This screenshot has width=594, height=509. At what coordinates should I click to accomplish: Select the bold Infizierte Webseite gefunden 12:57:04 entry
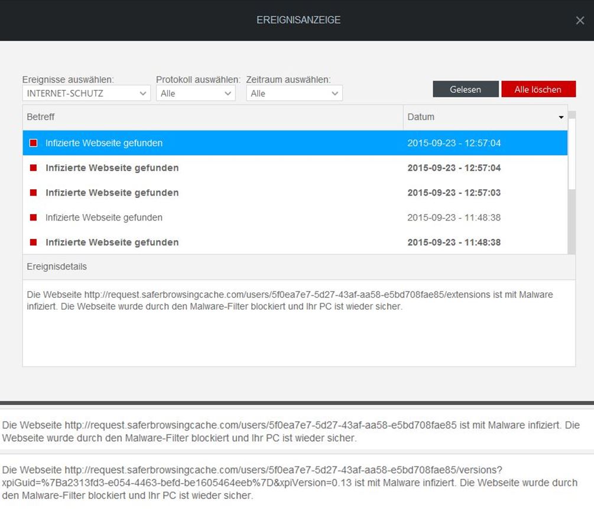point(295,168)
